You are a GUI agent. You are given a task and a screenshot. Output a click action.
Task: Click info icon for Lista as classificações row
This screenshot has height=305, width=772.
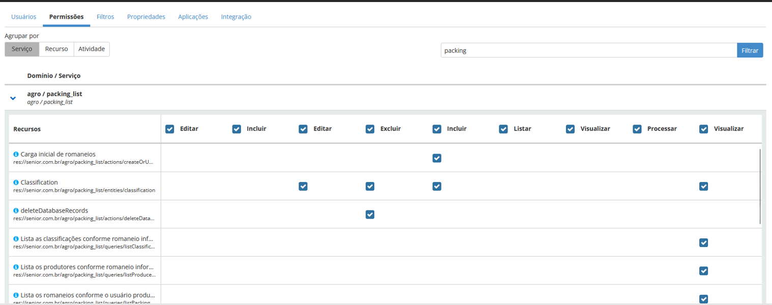click(16, 238)
